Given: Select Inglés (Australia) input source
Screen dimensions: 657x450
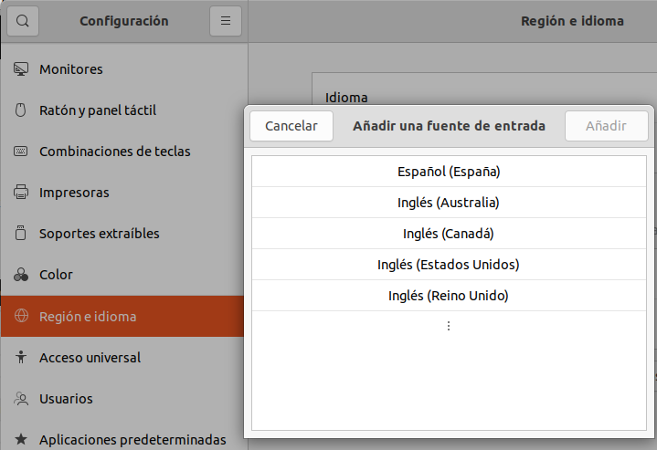Looking at the screenshot, I should tap(450, 203).
